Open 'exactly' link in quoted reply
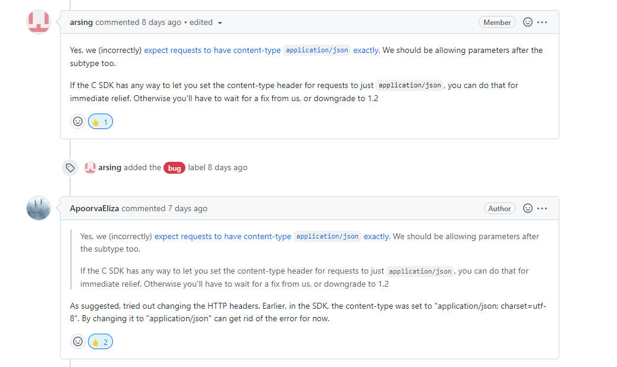The height and width of the screenshot is (367, 617). coord(377,236)
